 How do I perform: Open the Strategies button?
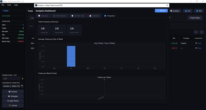pyautogui.click(x=13, y=96)
